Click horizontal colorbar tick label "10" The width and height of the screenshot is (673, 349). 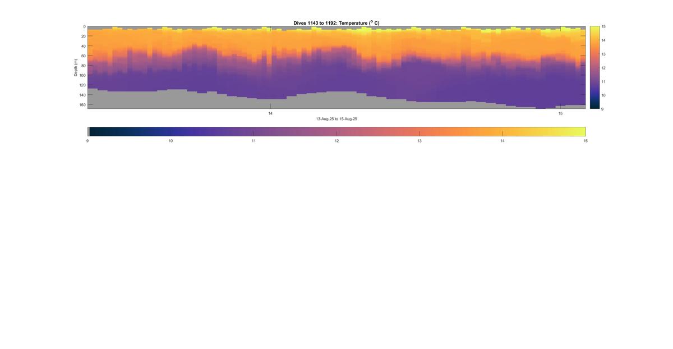pos(170,141)
